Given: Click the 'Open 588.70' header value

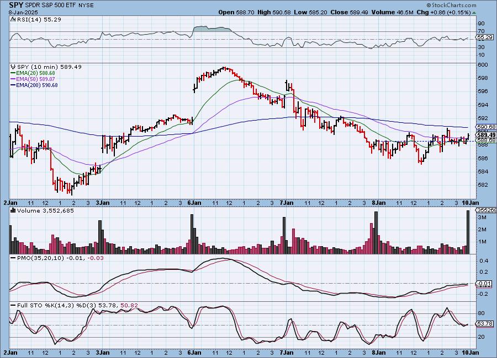Looking at the screenshot, I should pos(236,12).
